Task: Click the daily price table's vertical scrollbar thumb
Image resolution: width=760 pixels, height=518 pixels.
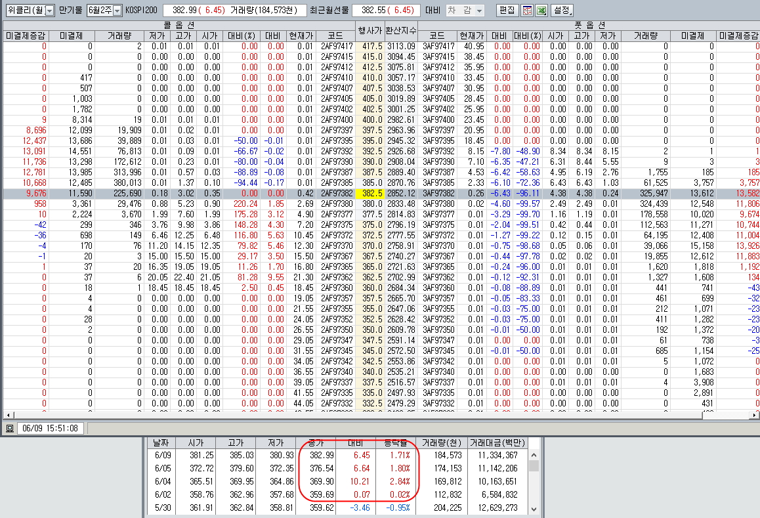Action: pos(534,466)
